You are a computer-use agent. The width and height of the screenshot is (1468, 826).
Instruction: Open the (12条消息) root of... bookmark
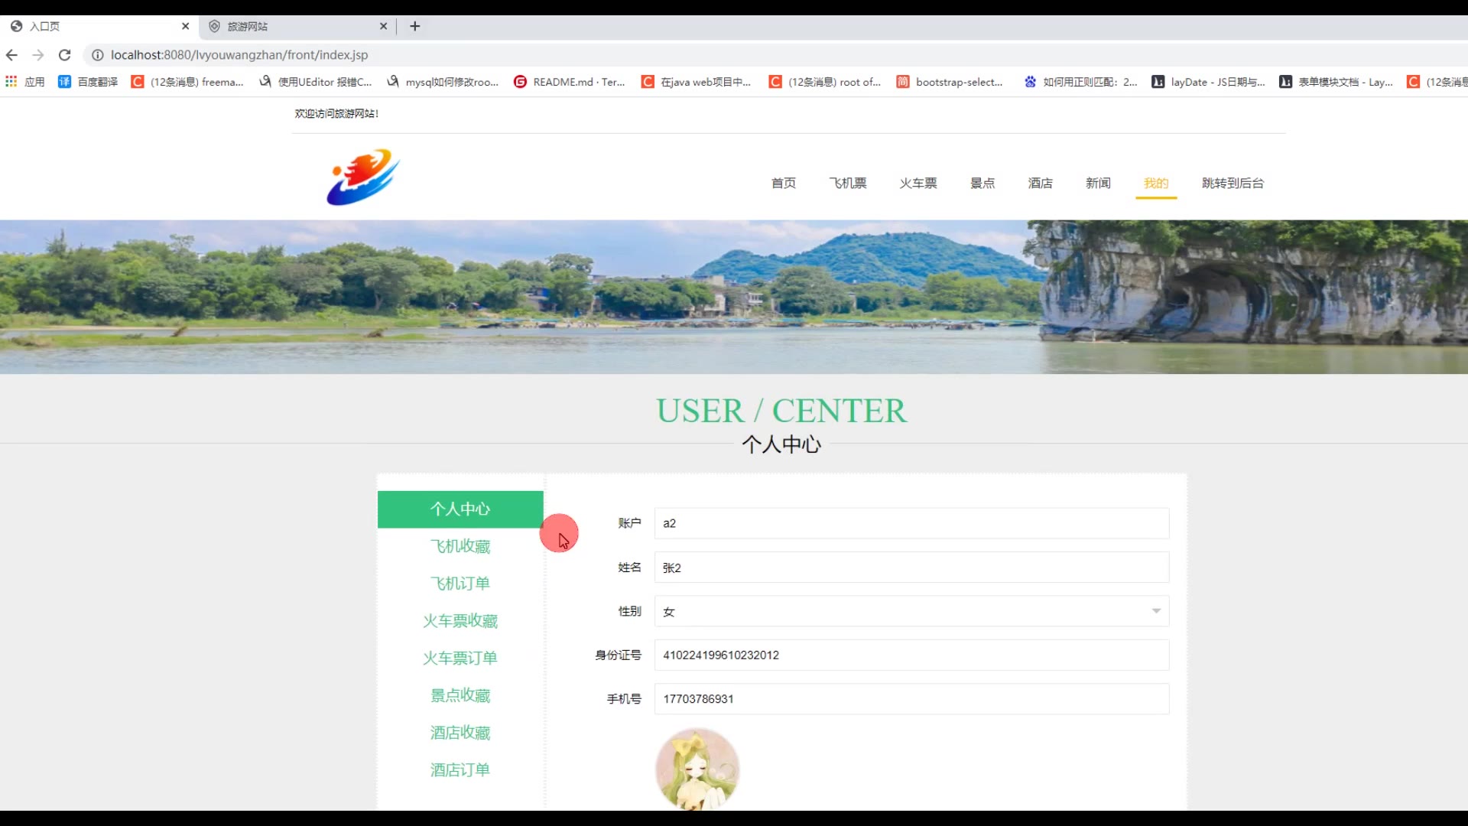click(825, 82)
